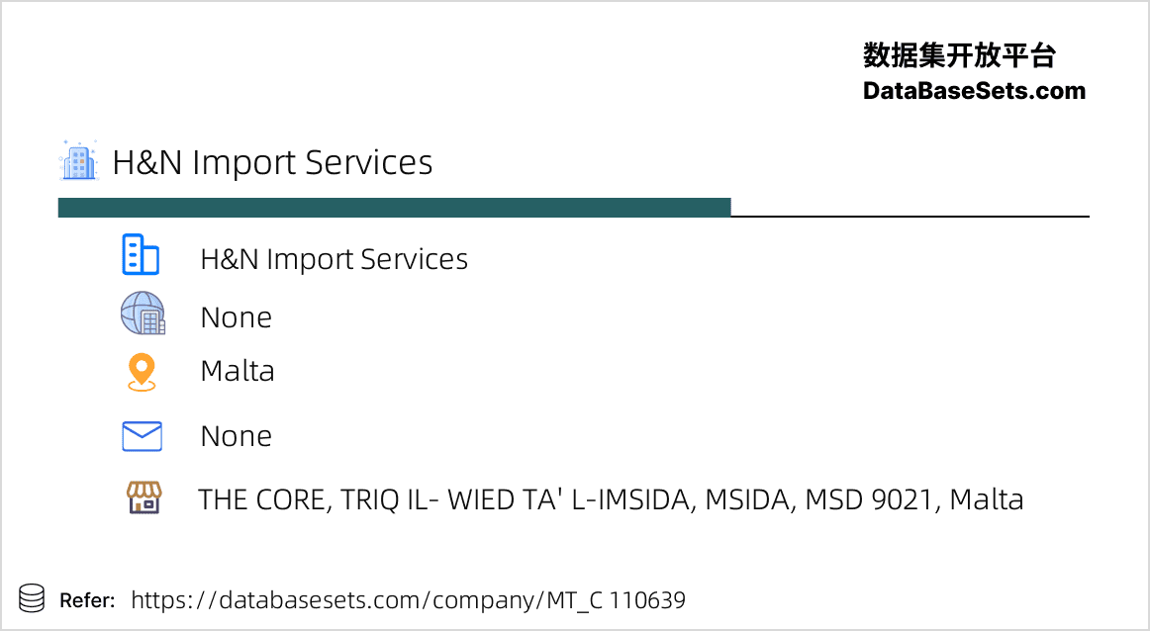The image size is (1150, 631).
Task: Click the None website value
Action: tap(237, 318)
